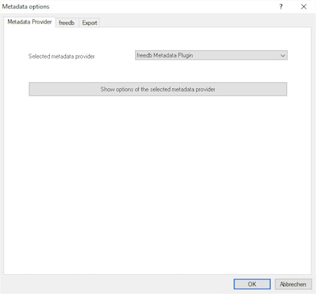
Task: Open the help question mark icon
Action: (x=281, y=7)
